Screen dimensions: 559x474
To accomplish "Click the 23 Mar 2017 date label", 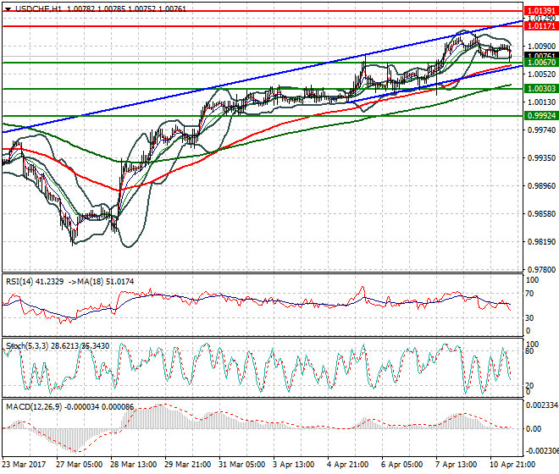I will point(24,465).
